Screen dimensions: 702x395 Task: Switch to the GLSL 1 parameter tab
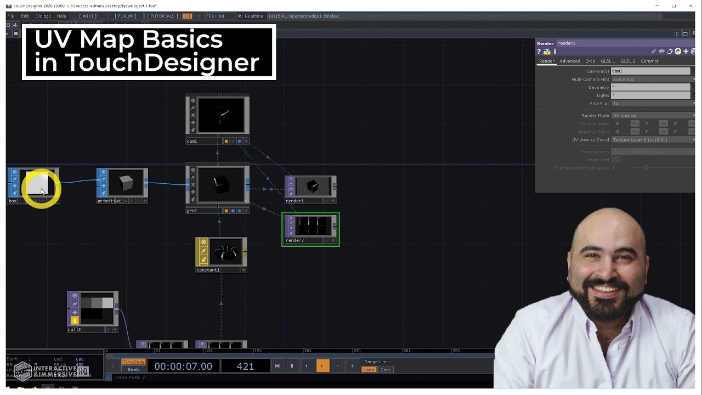coord(608,61)
